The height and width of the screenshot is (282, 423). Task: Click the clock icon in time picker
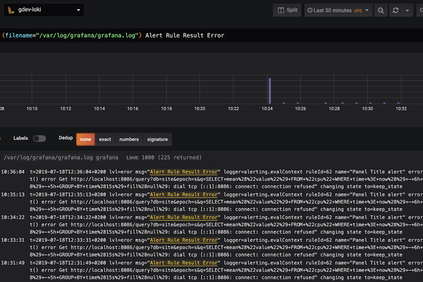[310, 11]
